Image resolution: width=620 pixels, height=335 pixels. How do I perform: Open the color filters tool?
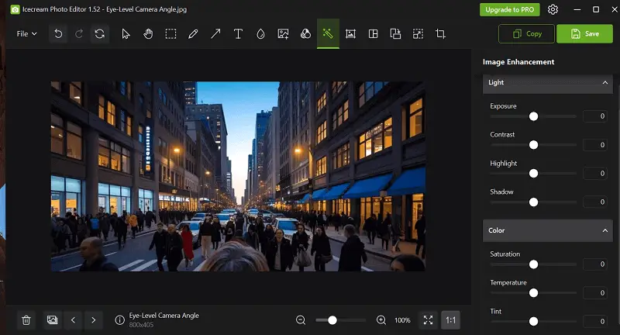(305, 34)
